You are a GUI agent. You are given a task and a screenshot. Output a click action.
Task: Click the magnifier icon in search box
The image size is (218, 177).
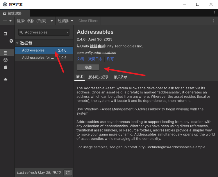click(x=21, y=32)
